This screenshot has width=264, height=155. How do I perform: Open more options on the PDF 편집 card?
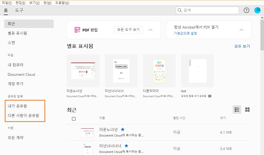(x=150, y=30)
